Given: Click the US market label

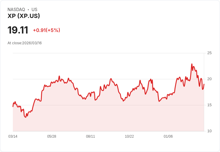Looking at the screenshot, I should coord(34,10).
